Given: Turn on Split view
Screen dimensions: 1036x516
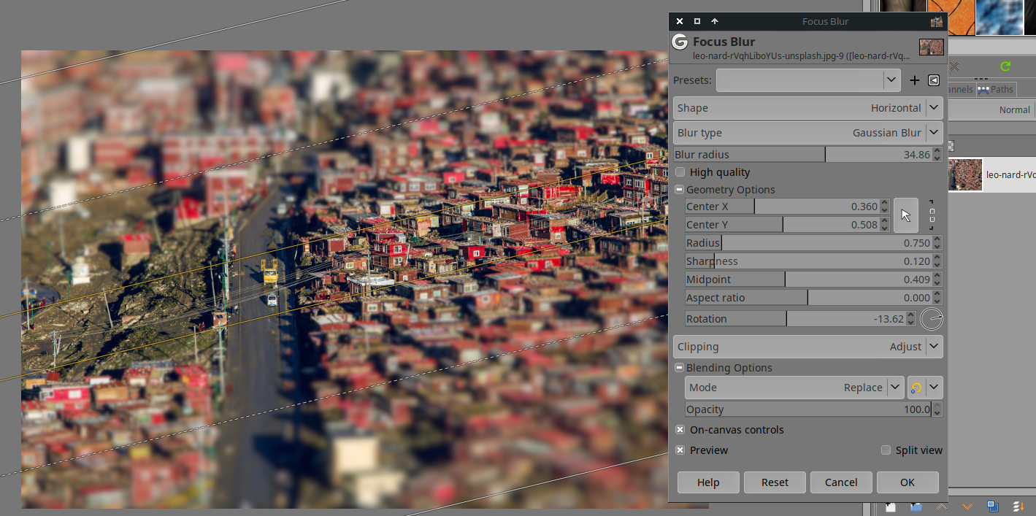Looking at the screenshot, I should pyautogui.click(x=886, y=450).
